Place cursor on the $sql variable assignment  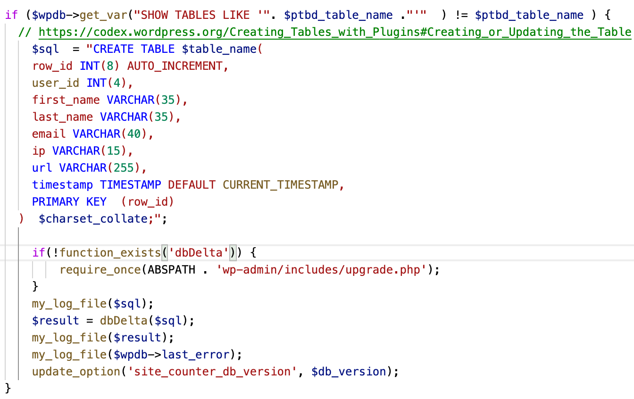click(46, 49)
